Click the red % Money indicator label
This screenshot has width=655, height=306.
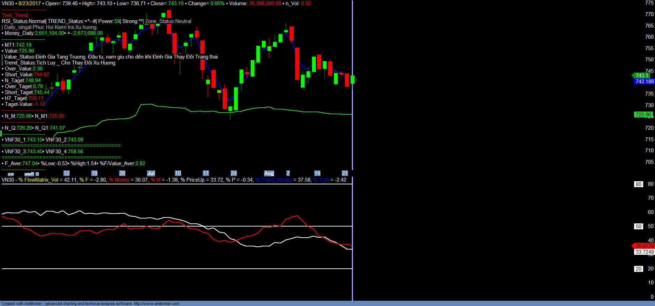[119, 180]
